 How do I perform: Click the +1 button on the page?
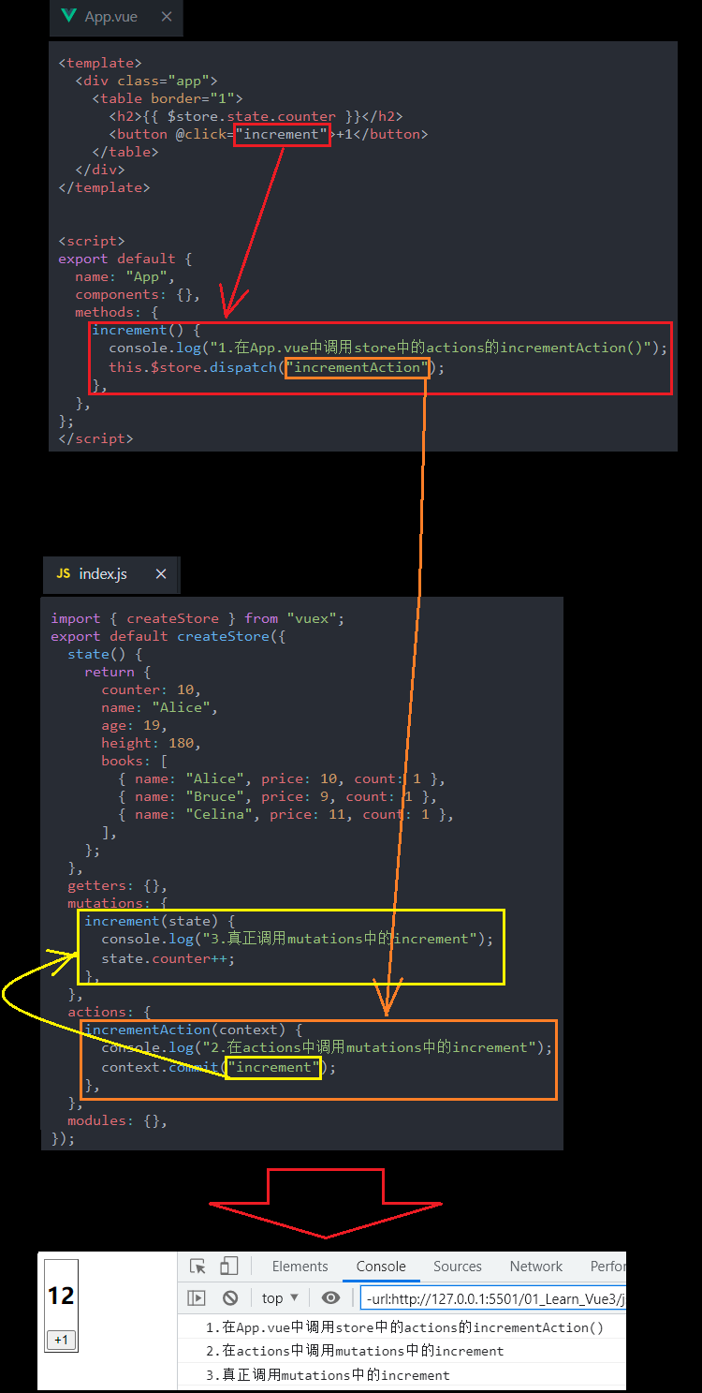pos(61,1340)
